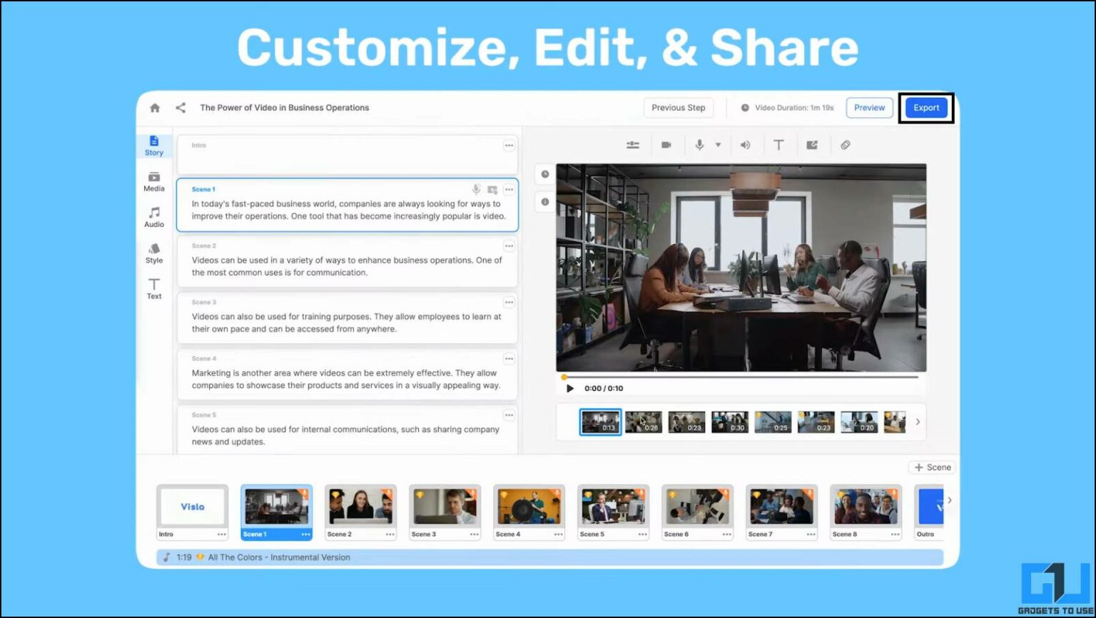The width and height of the screenshot is (1096, 618).
Task: Click the video camera icon above the preview
Action: pos(666,144)
